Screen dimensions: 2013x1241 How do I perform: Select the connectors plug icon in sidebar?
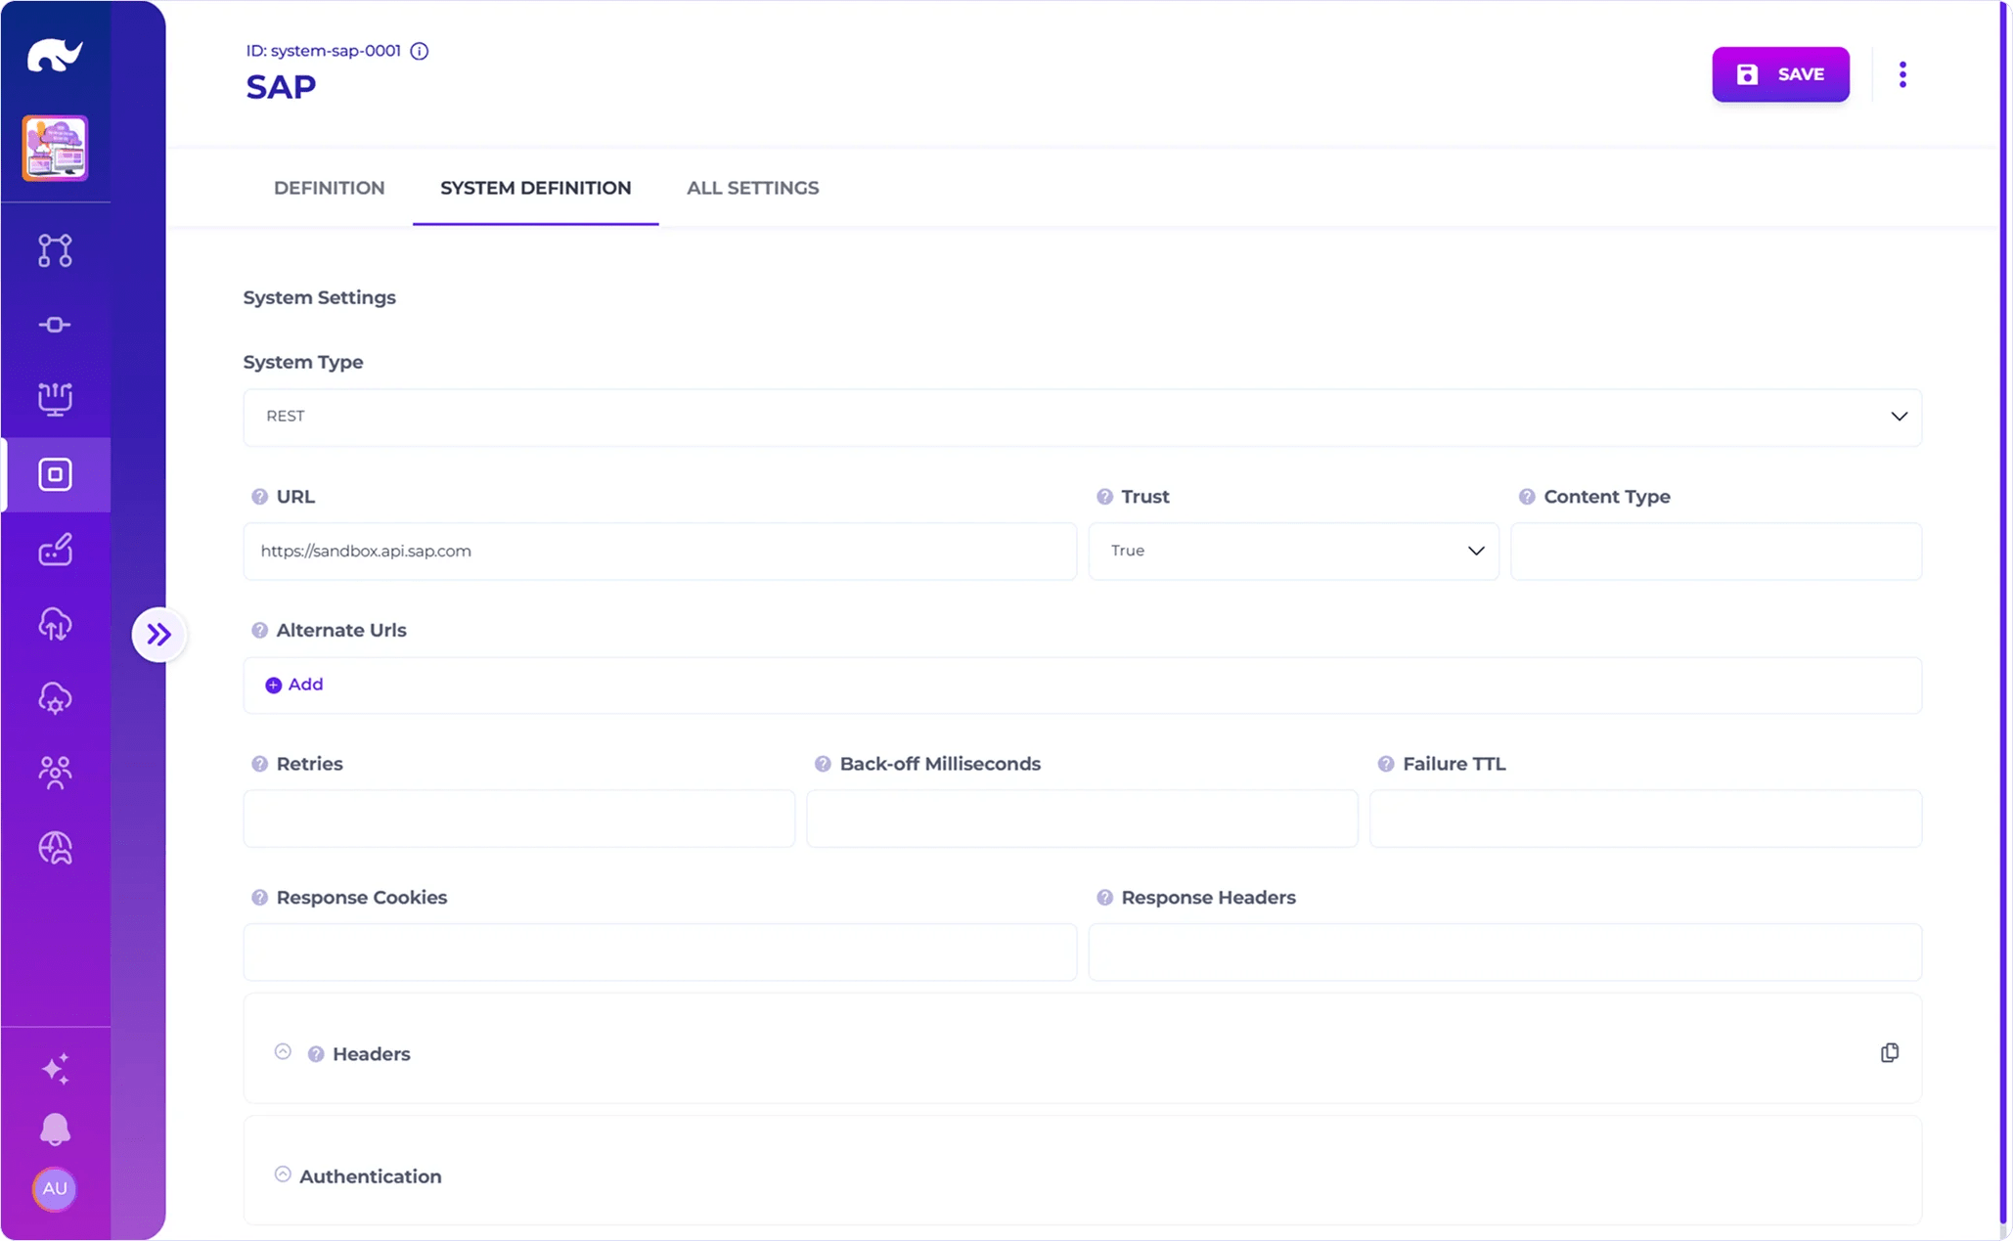click(55, 324)
